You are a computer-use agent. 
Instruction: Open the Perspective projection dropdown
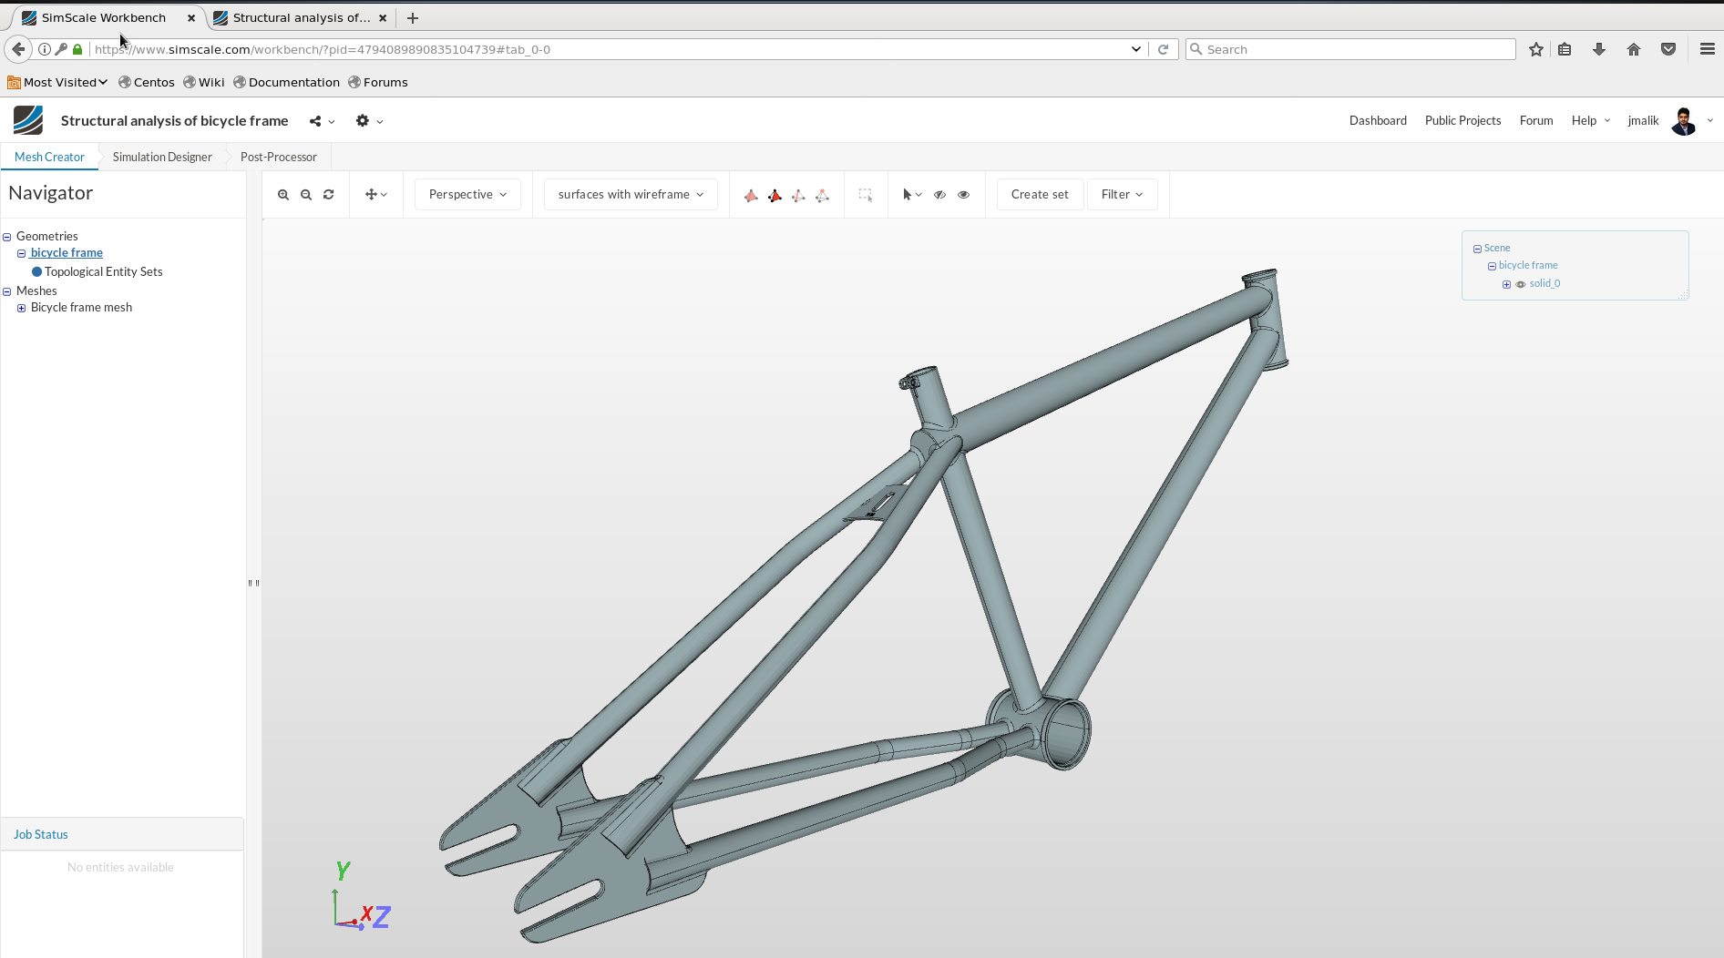tap(467, 194)
